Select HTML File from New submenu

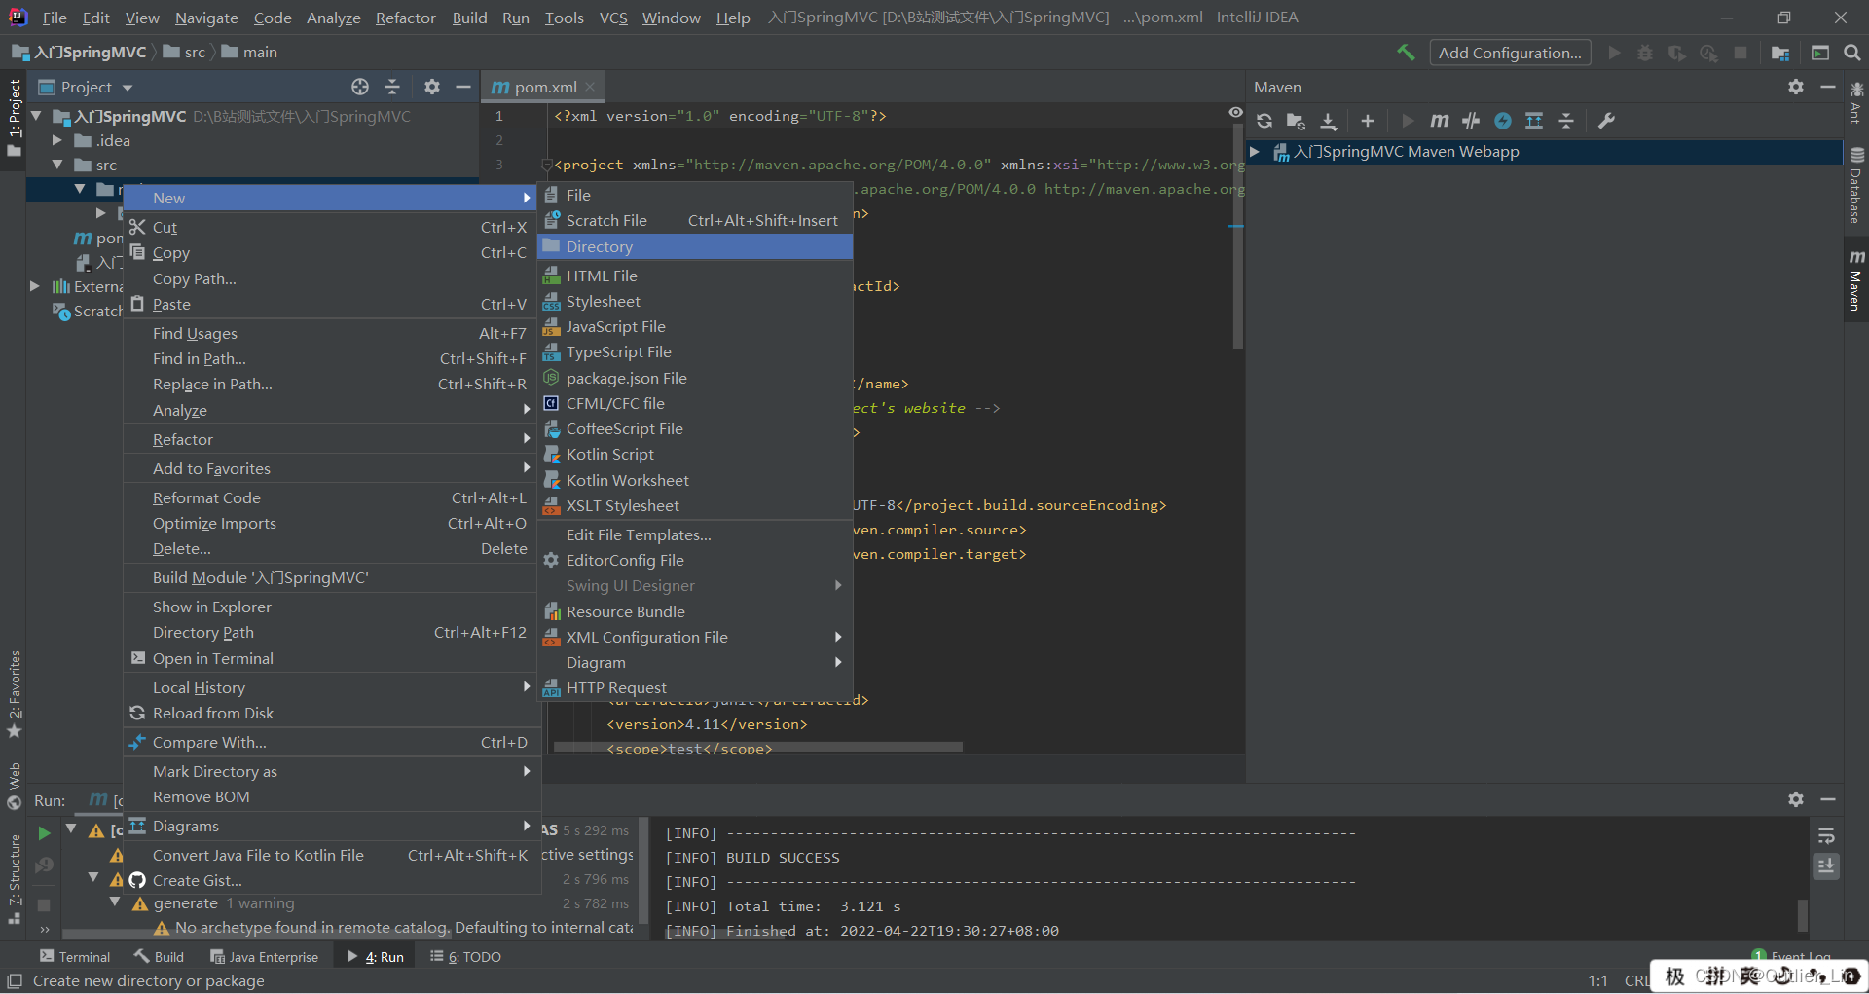coord(695,276)
